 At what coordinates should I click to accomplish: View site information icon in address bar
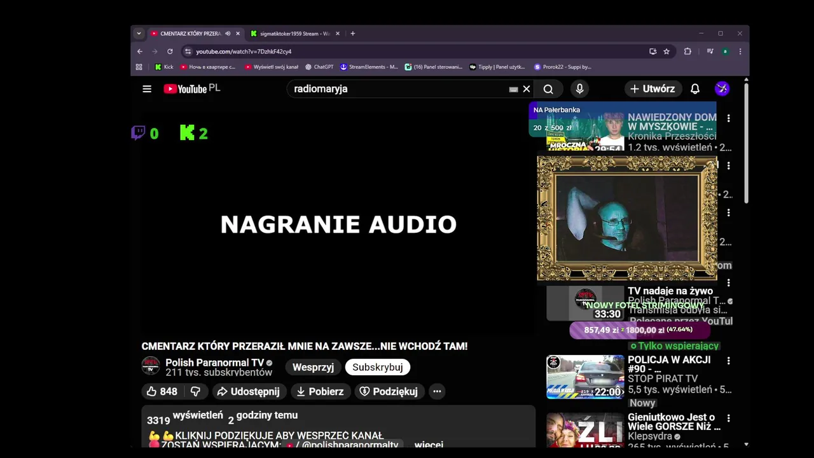[188, 52]
